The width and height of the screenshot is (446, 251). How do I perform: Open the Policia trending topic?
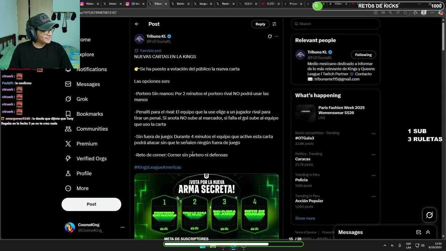[x=301, y=180]
